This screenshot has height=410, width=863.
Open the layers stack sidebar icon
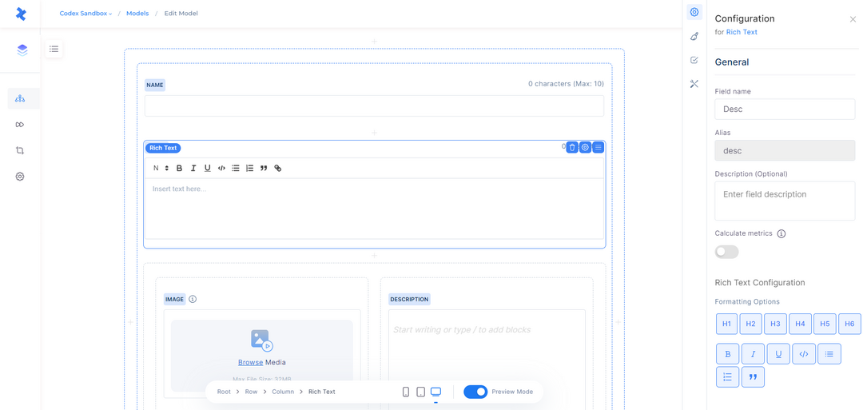click(x=22, y=50)
